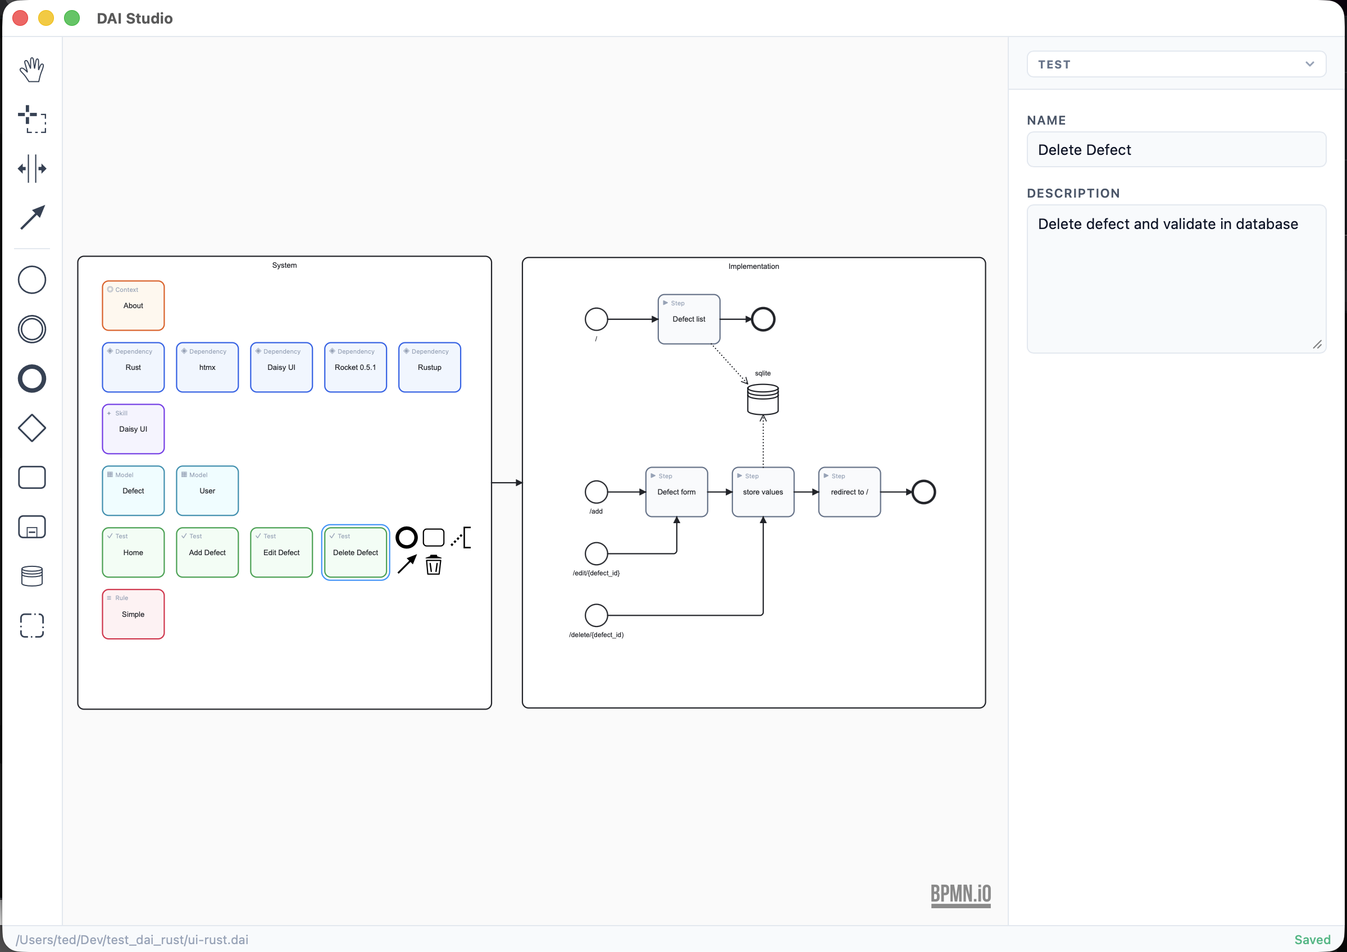Screen dimensions: 1347x952
Task: Select the gateway diamond tool
Action: click(32, 427)
